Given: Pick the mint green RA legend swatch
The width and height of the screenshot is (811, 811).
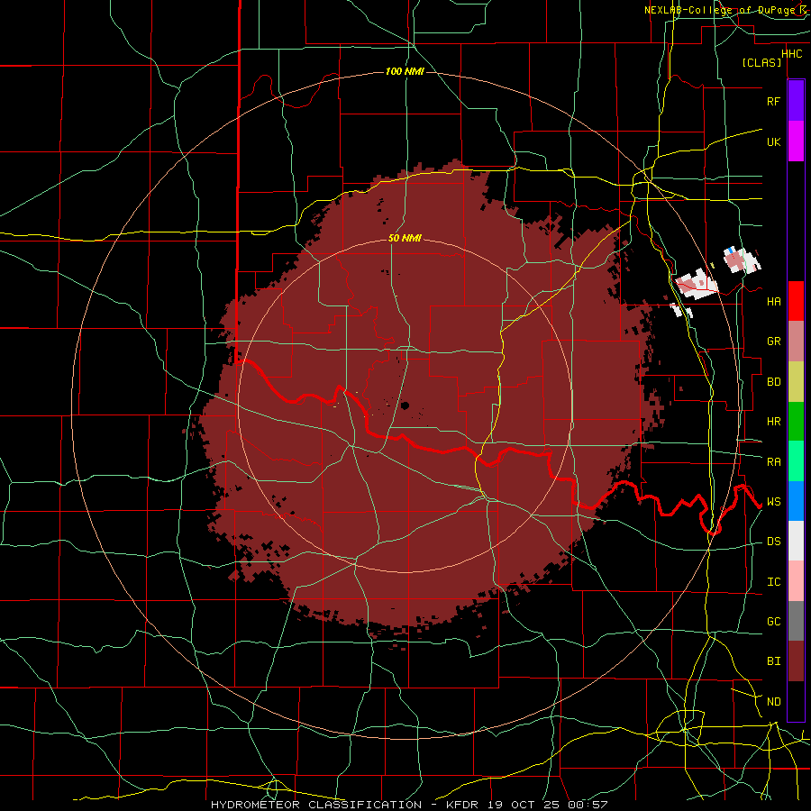Looking at the screenshot, I should coord(796,461).
